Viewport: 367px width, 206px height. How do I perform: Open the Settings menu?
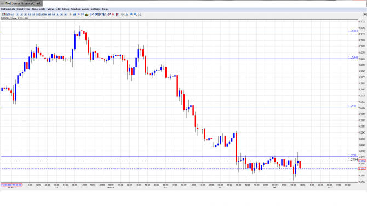[x=95, y=9]
